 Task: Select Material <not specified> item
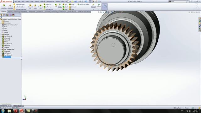click(x=11, y=25)
